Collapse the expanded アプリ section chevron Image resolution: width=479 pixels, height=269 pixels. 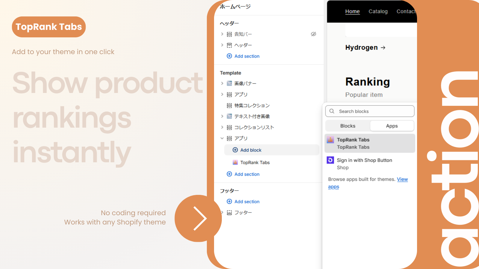[222, 138]
